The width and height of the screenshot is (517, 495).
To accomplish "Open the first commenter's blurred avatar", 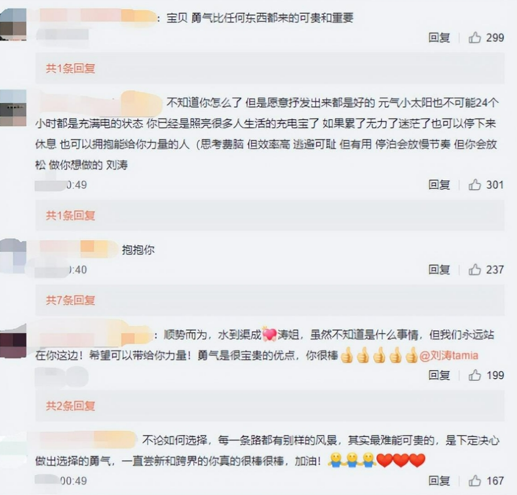I will (x=13, y=25).
